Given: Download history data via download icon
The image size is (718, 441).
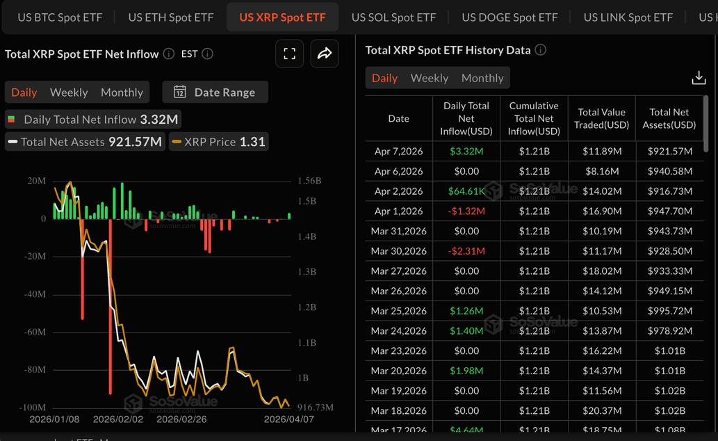Looking at the screenshot, I should [699, 78].
